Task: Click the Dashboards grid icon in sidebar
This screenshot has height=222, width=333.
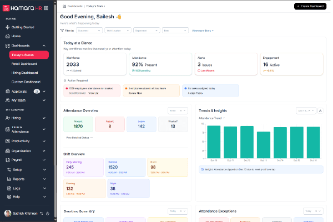Action: click(x=8, y=46)
